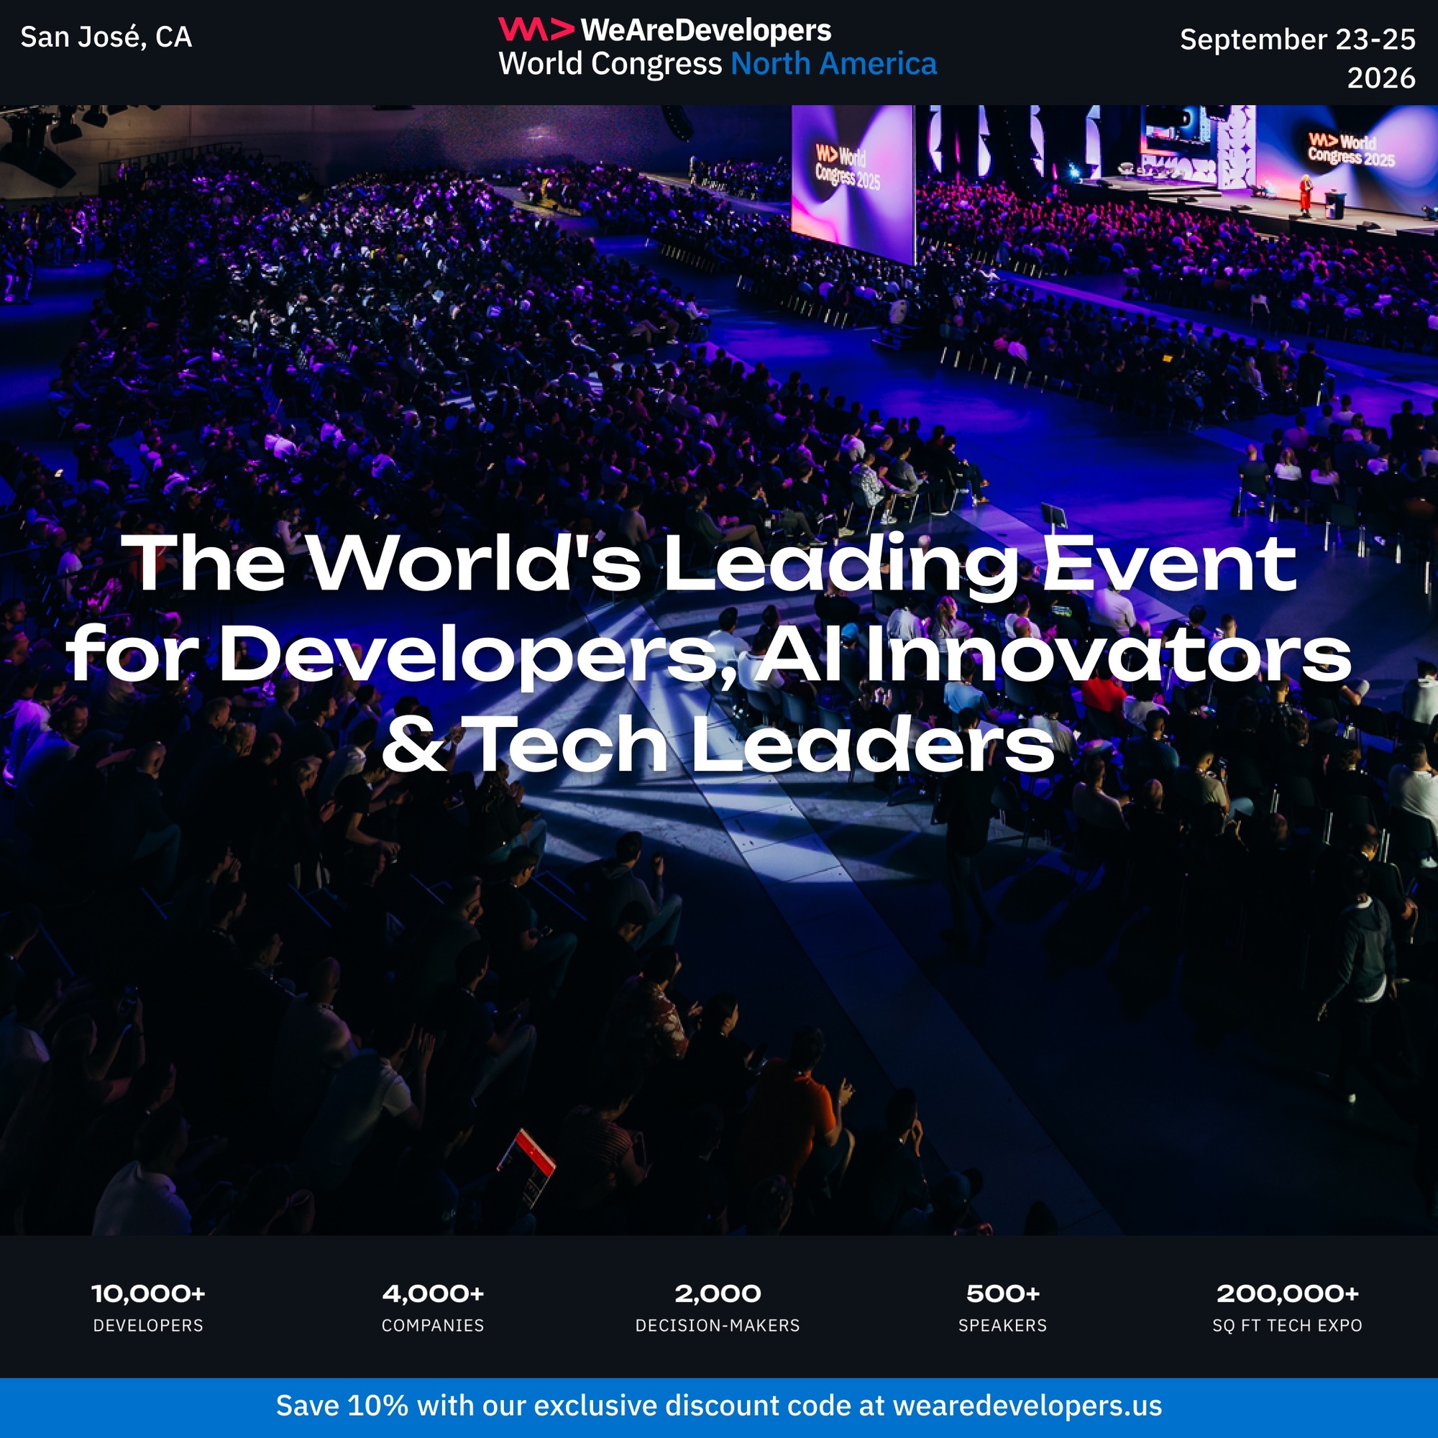
Task: Click the '4,000+' companies figure
Action: point(433,1293)
